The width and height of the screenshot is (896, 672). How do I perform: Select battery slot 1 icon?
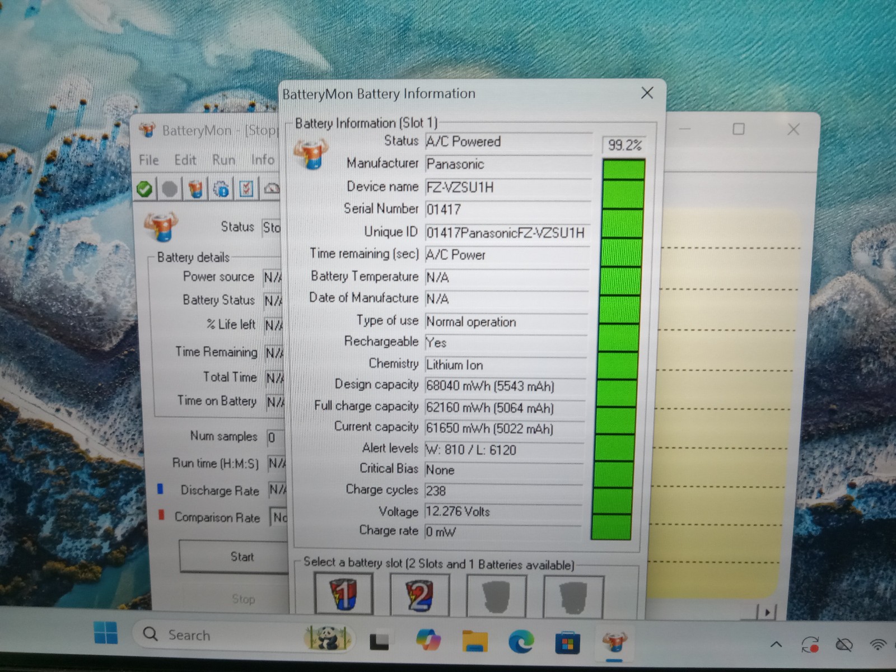[x=344, y=595]
